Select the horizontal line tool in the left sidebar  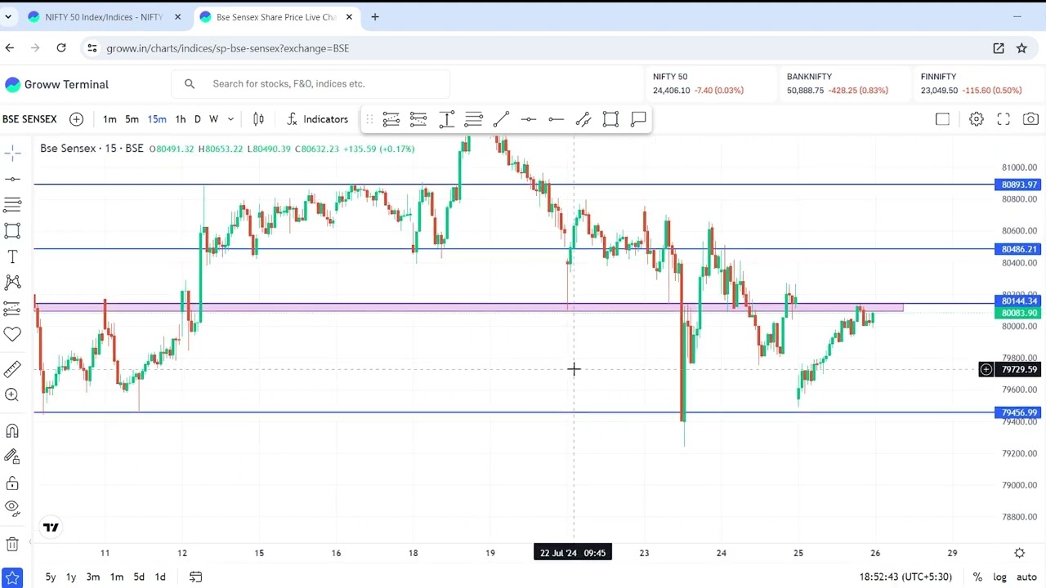click(x=12, y=179)
